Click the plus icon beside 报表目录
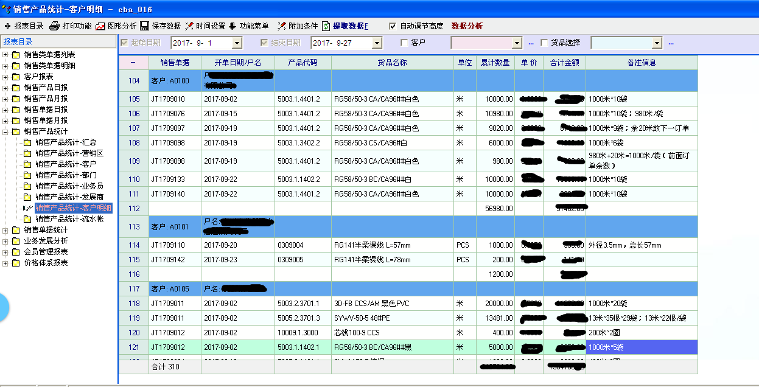 point(7,26)
